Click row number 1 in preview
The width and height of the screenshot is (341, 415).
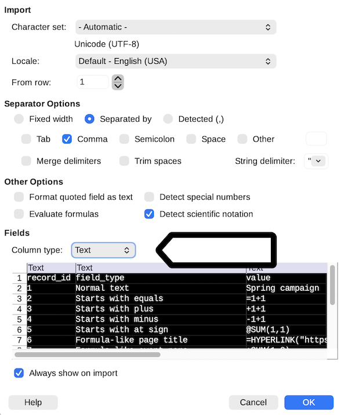pyautogui.click(x=19, y=278)
